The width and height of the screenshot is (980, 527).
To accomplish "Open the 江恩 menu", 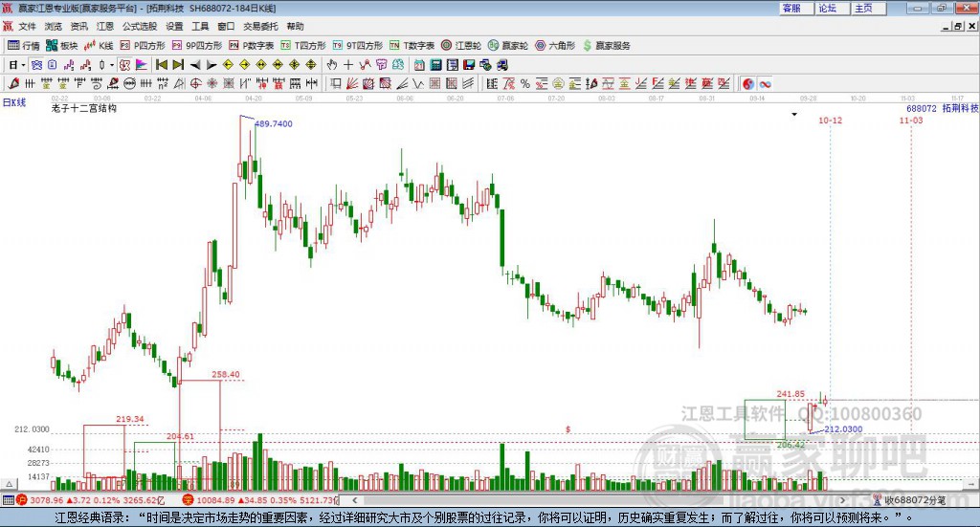I will [105, 26].
